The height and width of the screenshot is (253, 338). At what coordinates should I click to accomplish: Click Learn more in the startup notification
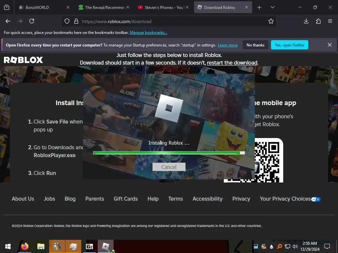pos(228,45)
